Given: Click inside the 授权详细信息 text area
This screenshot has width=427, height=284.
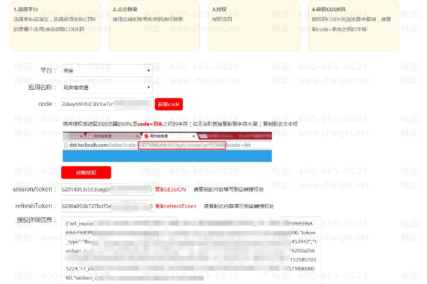Looking at the screenshot, I should click(x=191, y=250).
